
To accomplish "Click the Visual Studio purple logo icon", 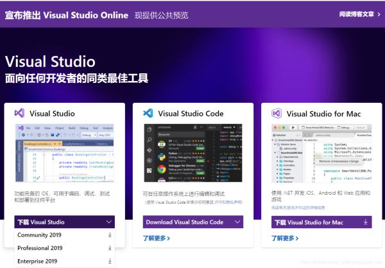I will [20, 113].
